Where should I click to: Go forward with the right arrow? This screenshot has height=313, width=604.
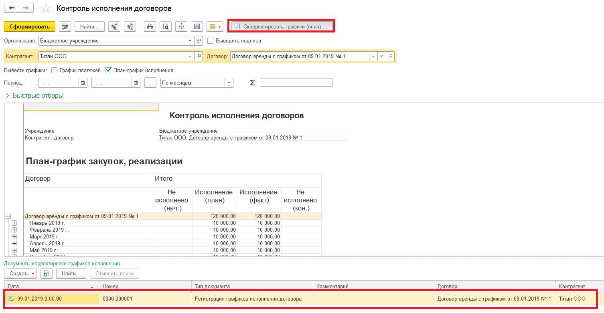[x=26, y=8]
